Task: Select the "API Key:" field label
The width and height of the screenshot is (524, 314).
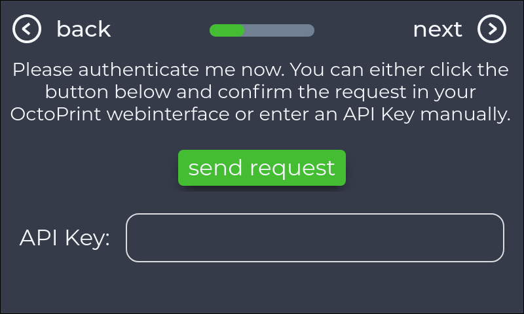Action: [64, 238]
